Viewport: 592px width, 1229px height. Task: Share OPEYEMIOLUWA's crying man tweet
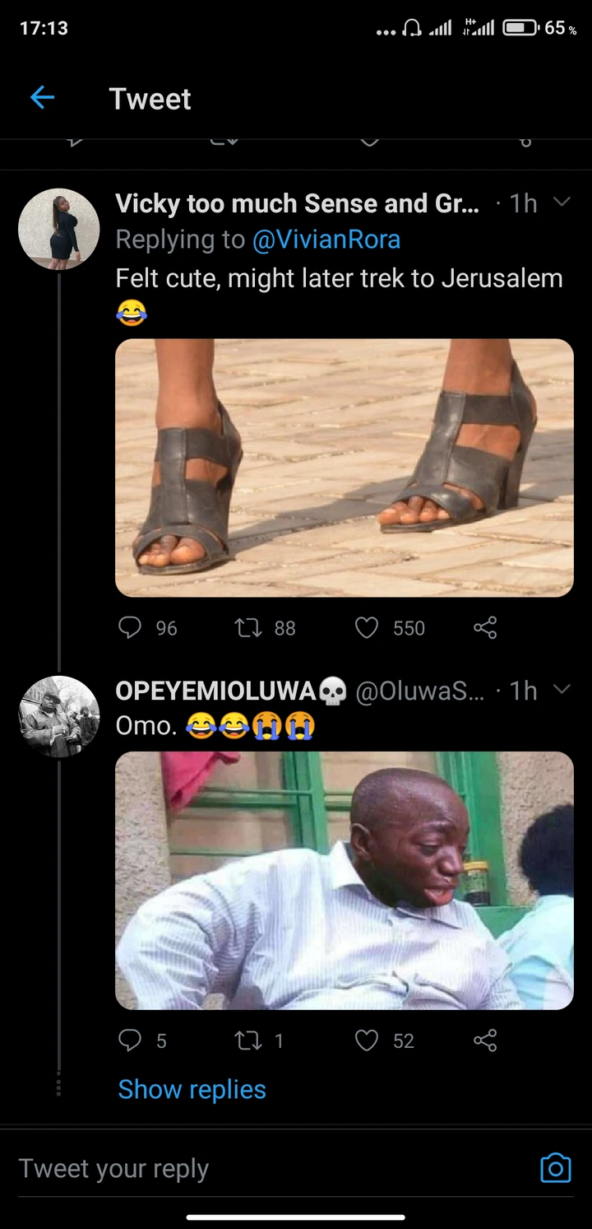tap(485, 1041)
